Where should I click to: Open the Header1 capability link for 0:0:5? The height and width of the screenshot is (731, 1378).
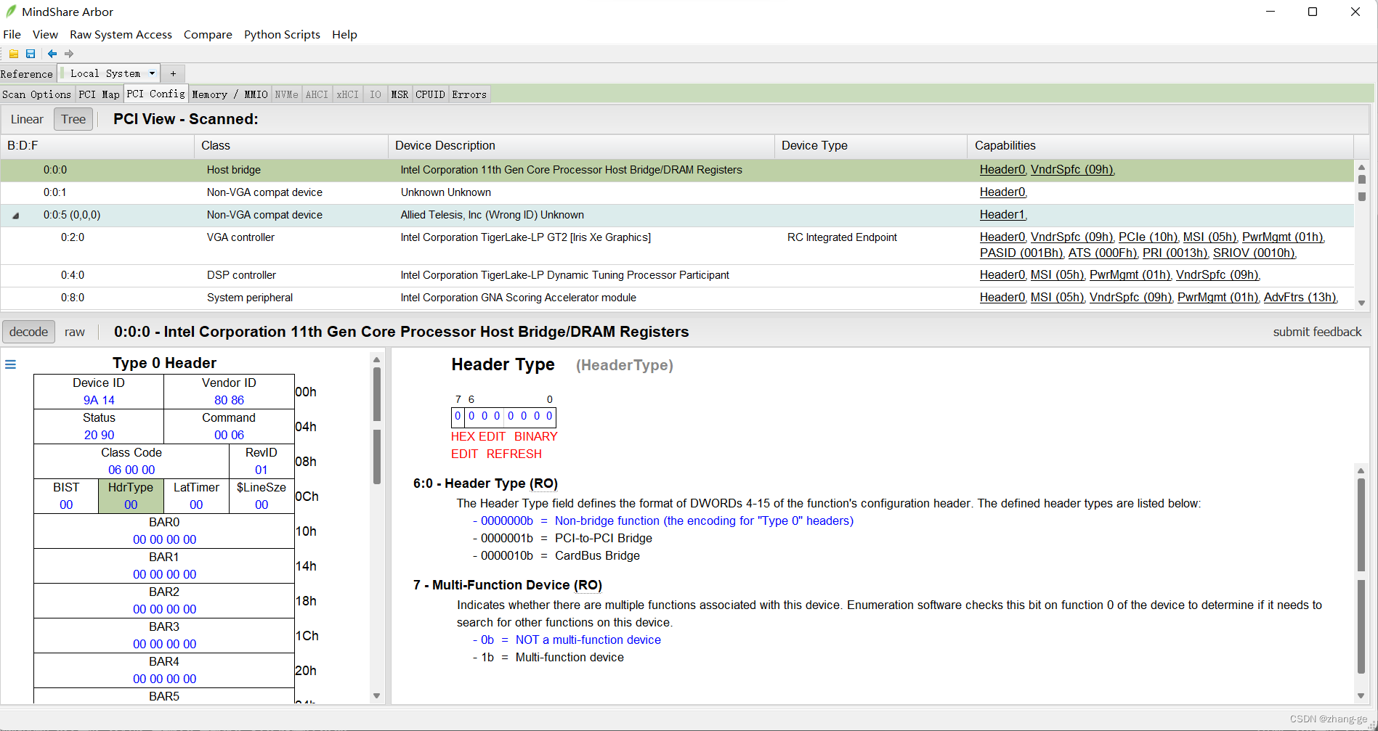(1002, 215)
